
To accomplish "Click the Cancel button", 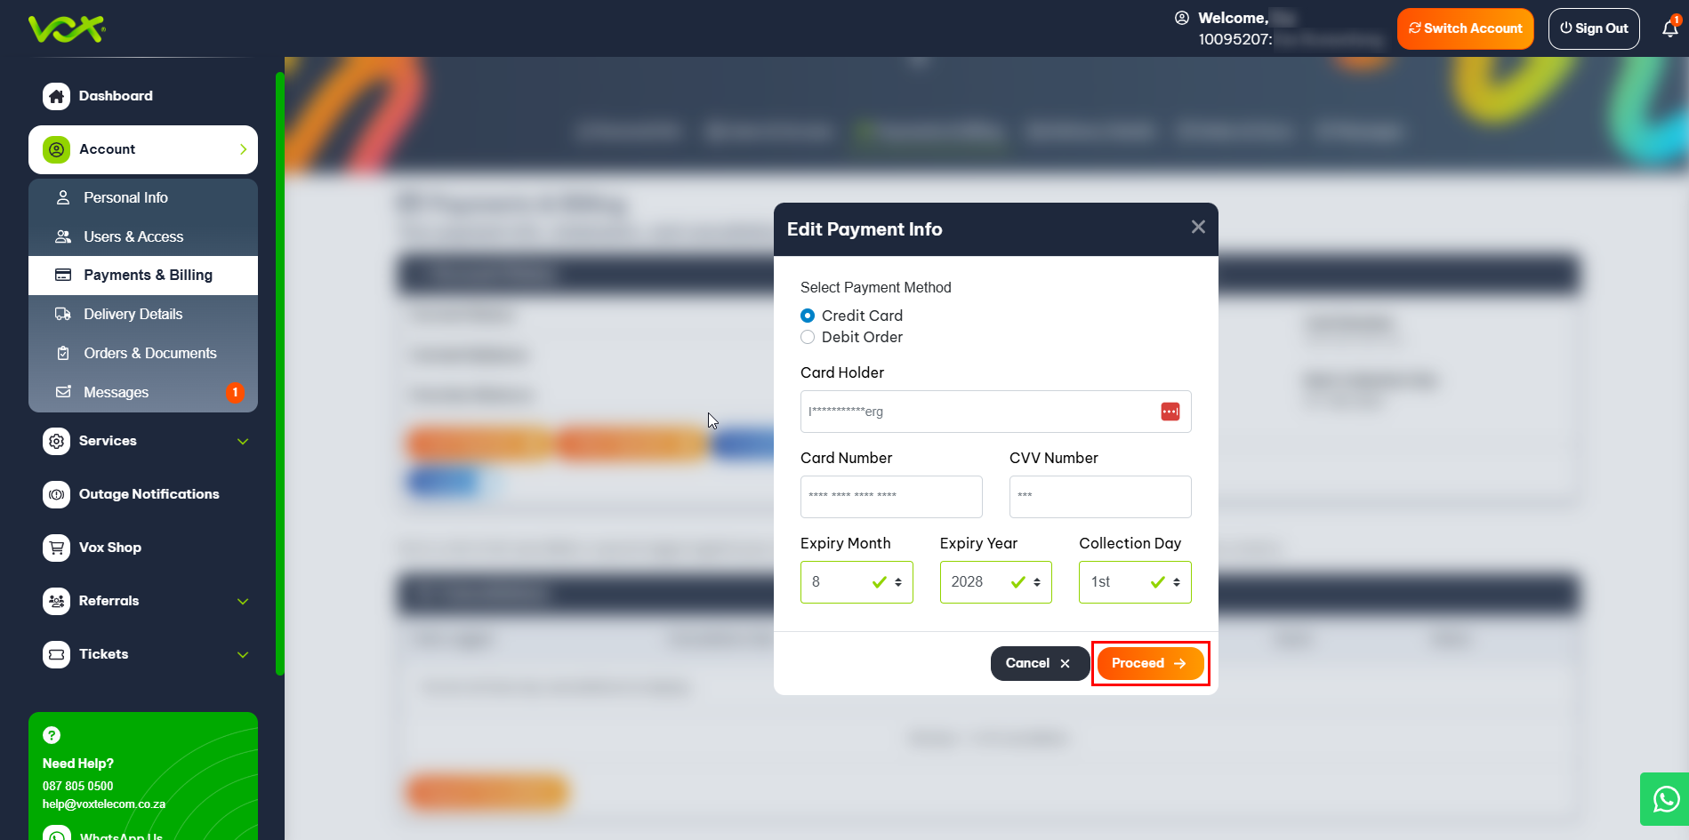I will 1038,663.
